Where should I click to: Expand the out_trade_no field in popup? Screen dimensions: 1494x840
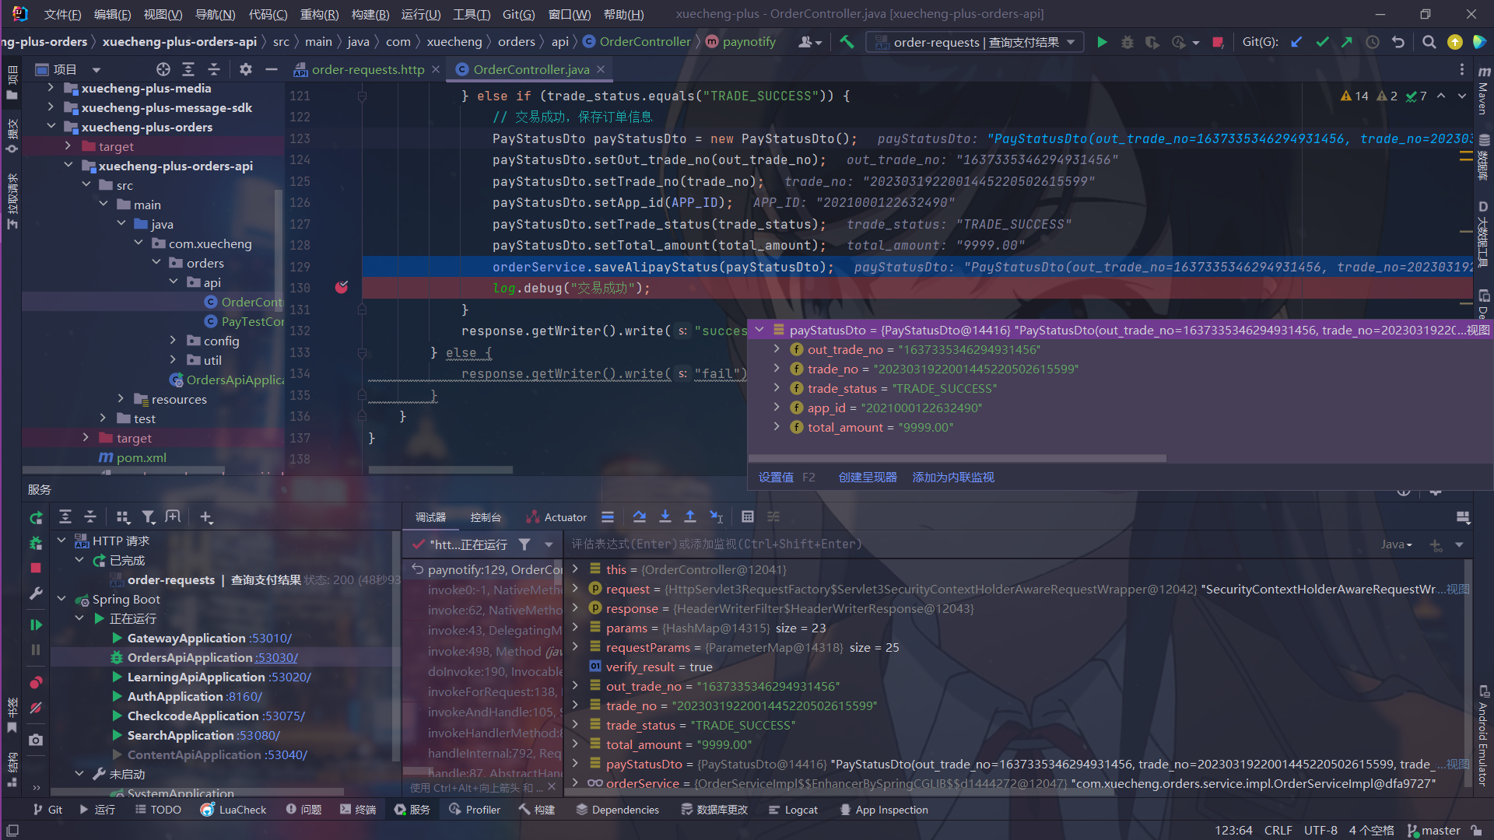777,349
